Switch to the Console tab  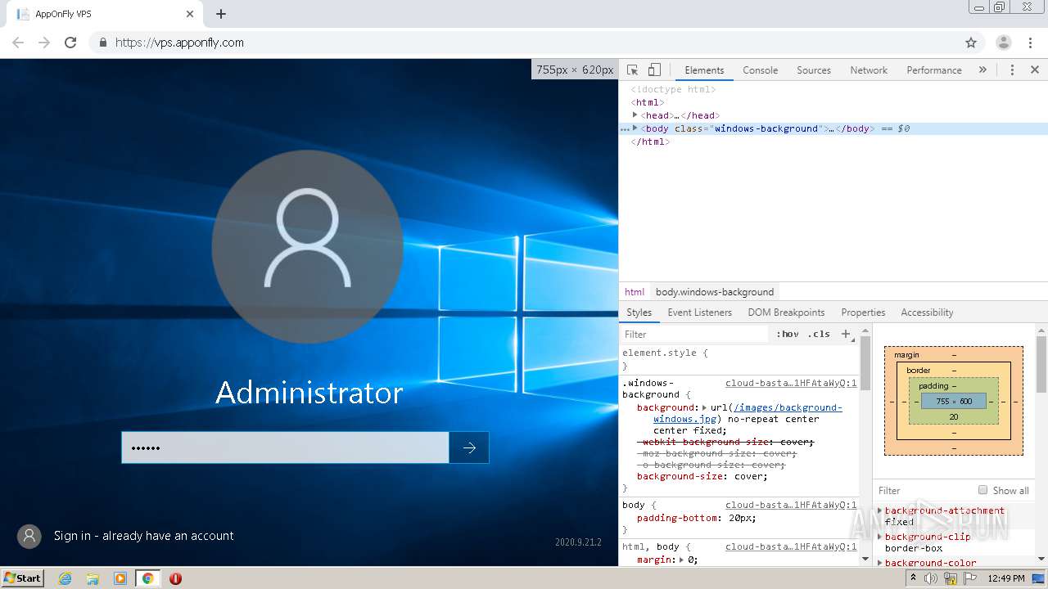(x=760, y=70)
